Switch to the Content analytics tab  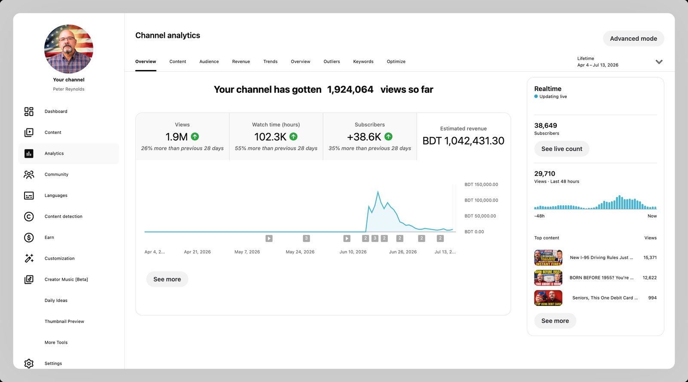(x=178, y=61)
